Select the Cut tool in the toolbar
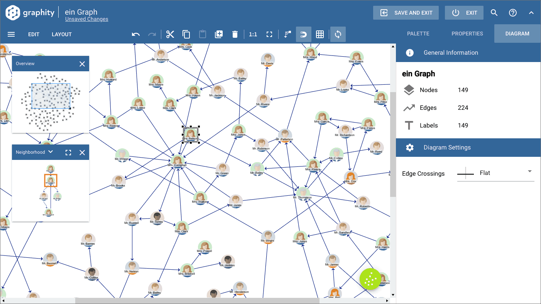Viewport: 541px width, 304px height. pos(170,34)
